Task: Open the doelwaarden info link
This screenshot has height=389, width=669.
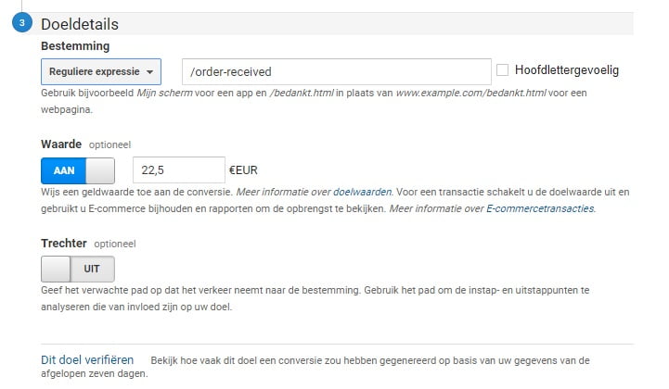Action: [362, 192]
